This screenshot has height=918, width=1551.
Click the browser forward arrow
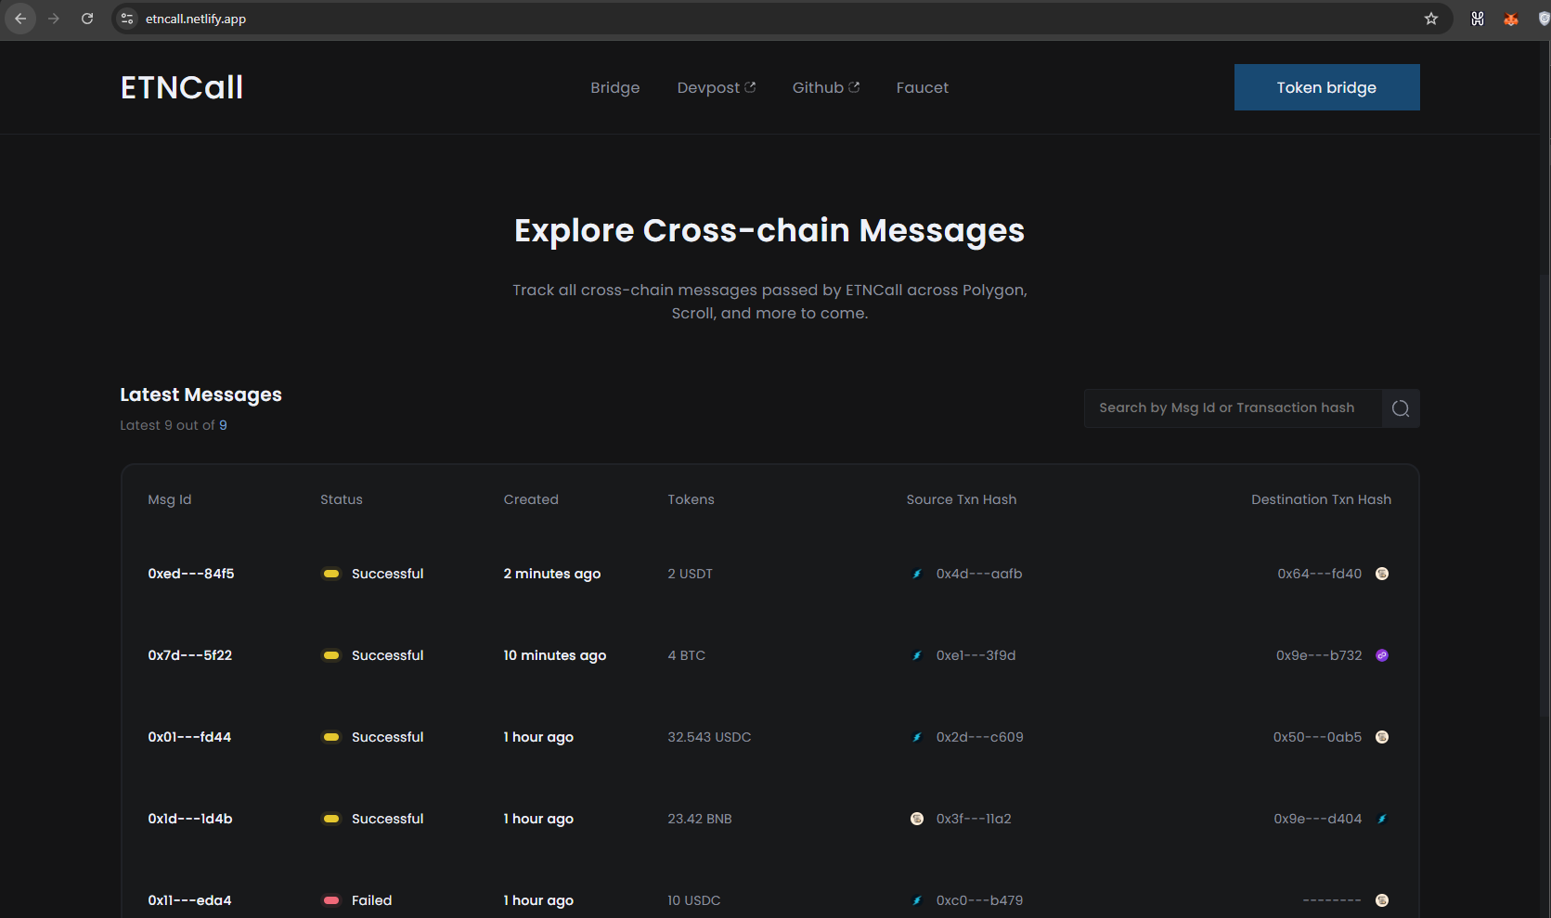(x=54, y=19)
